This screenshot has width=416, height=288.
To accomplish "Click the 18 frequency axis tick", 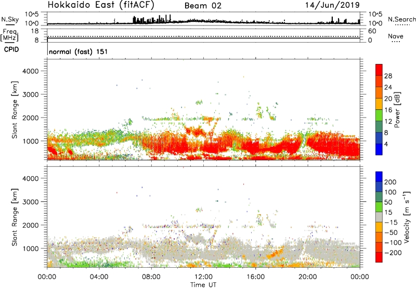I will click(35, 31).
